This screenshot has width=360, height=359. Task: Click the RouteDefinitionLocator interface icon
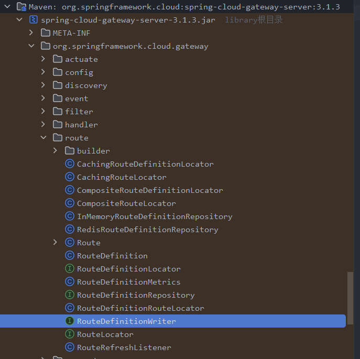pos(70,268)
